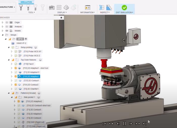177x128 pixels.
Task: Click the third tool shaft display icon
Action: point(35,8)
